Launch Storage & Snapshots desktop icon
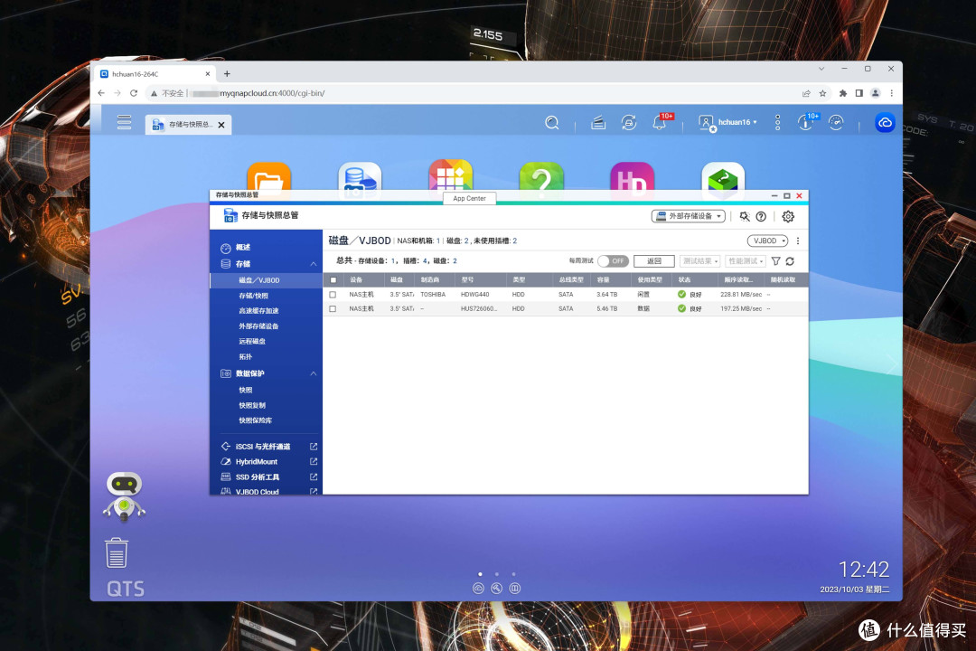 [x=360, y=177]
